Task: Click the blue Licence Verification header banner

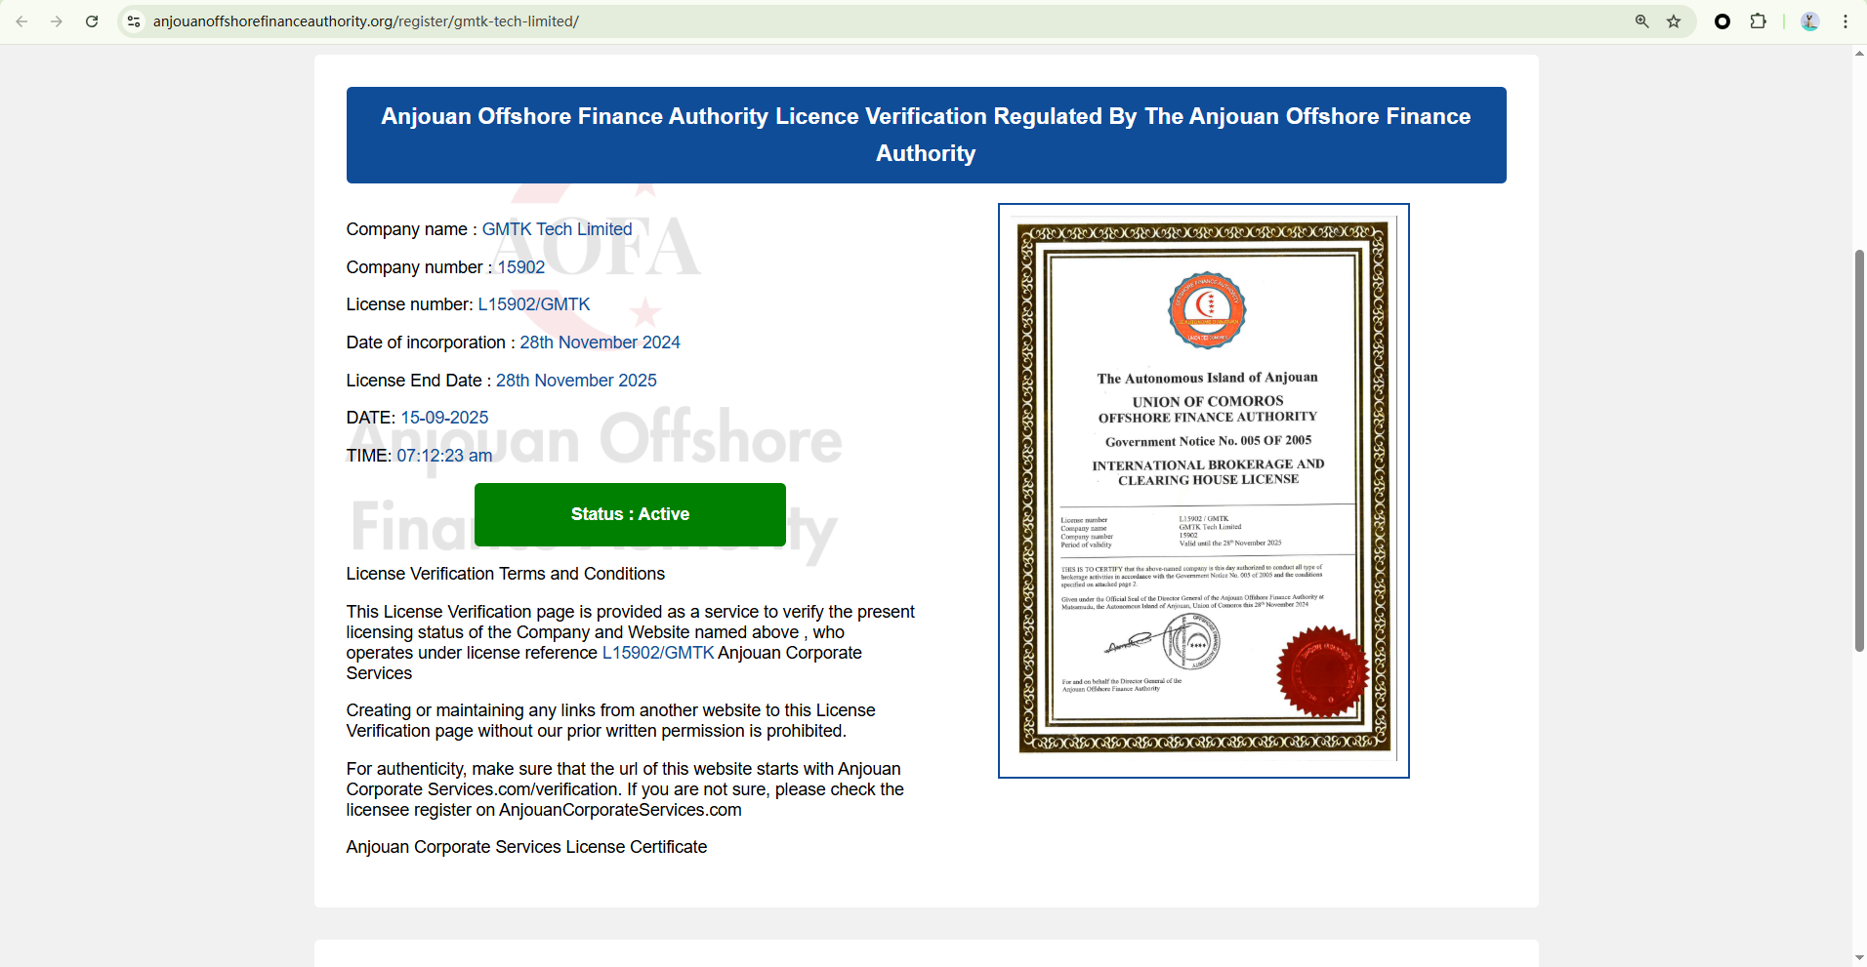Action: pos(926,135)
